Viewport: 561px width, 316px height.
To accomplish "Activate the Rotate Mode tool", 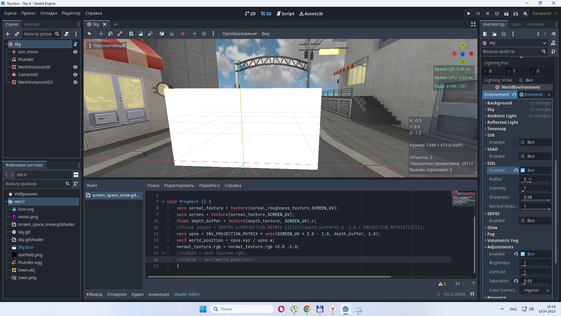I will [110, 34].
